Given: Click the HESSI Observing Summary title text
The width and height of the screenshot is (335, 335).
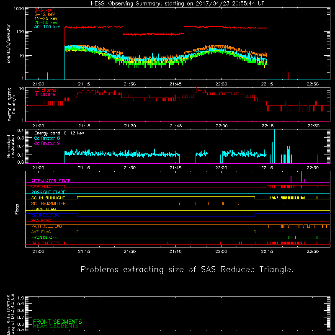Looking at the screenshot, I should 178,4.
